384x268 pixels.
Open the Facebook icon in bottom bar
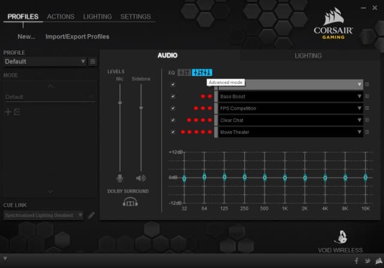tap(356, 261)
